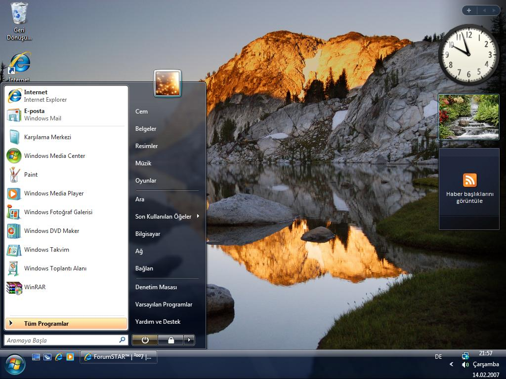Image resolution: width=506 pixels, height=379 pixels.
Task: Expand Son Kullanılan Öğeler submenu
Action: click(167, 217)
